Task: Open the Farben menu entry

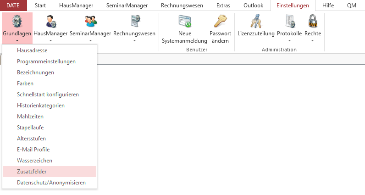Action: (25, 84)
